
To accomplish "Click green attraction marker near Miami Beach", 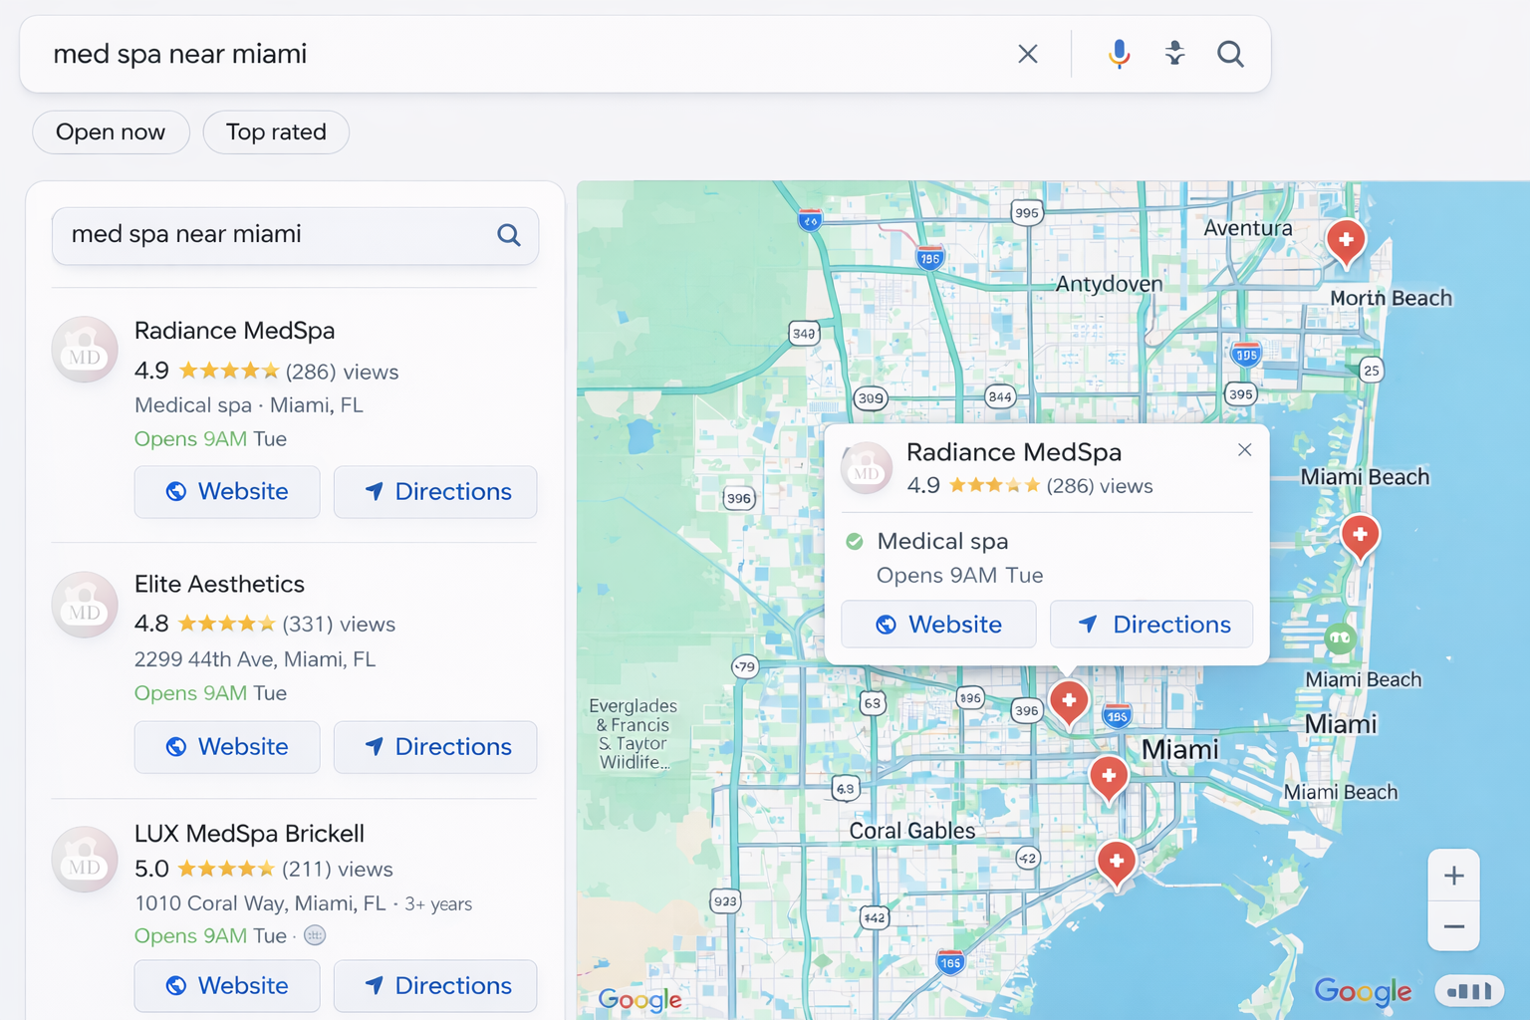I will pos(1340,638).
